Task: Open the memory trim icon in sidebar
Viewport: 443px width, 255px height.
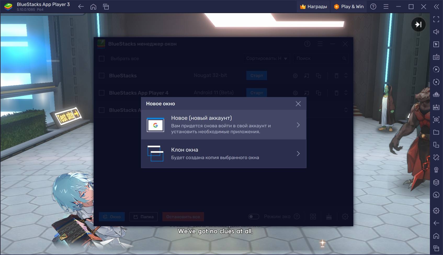Action: tap(436, 94)
